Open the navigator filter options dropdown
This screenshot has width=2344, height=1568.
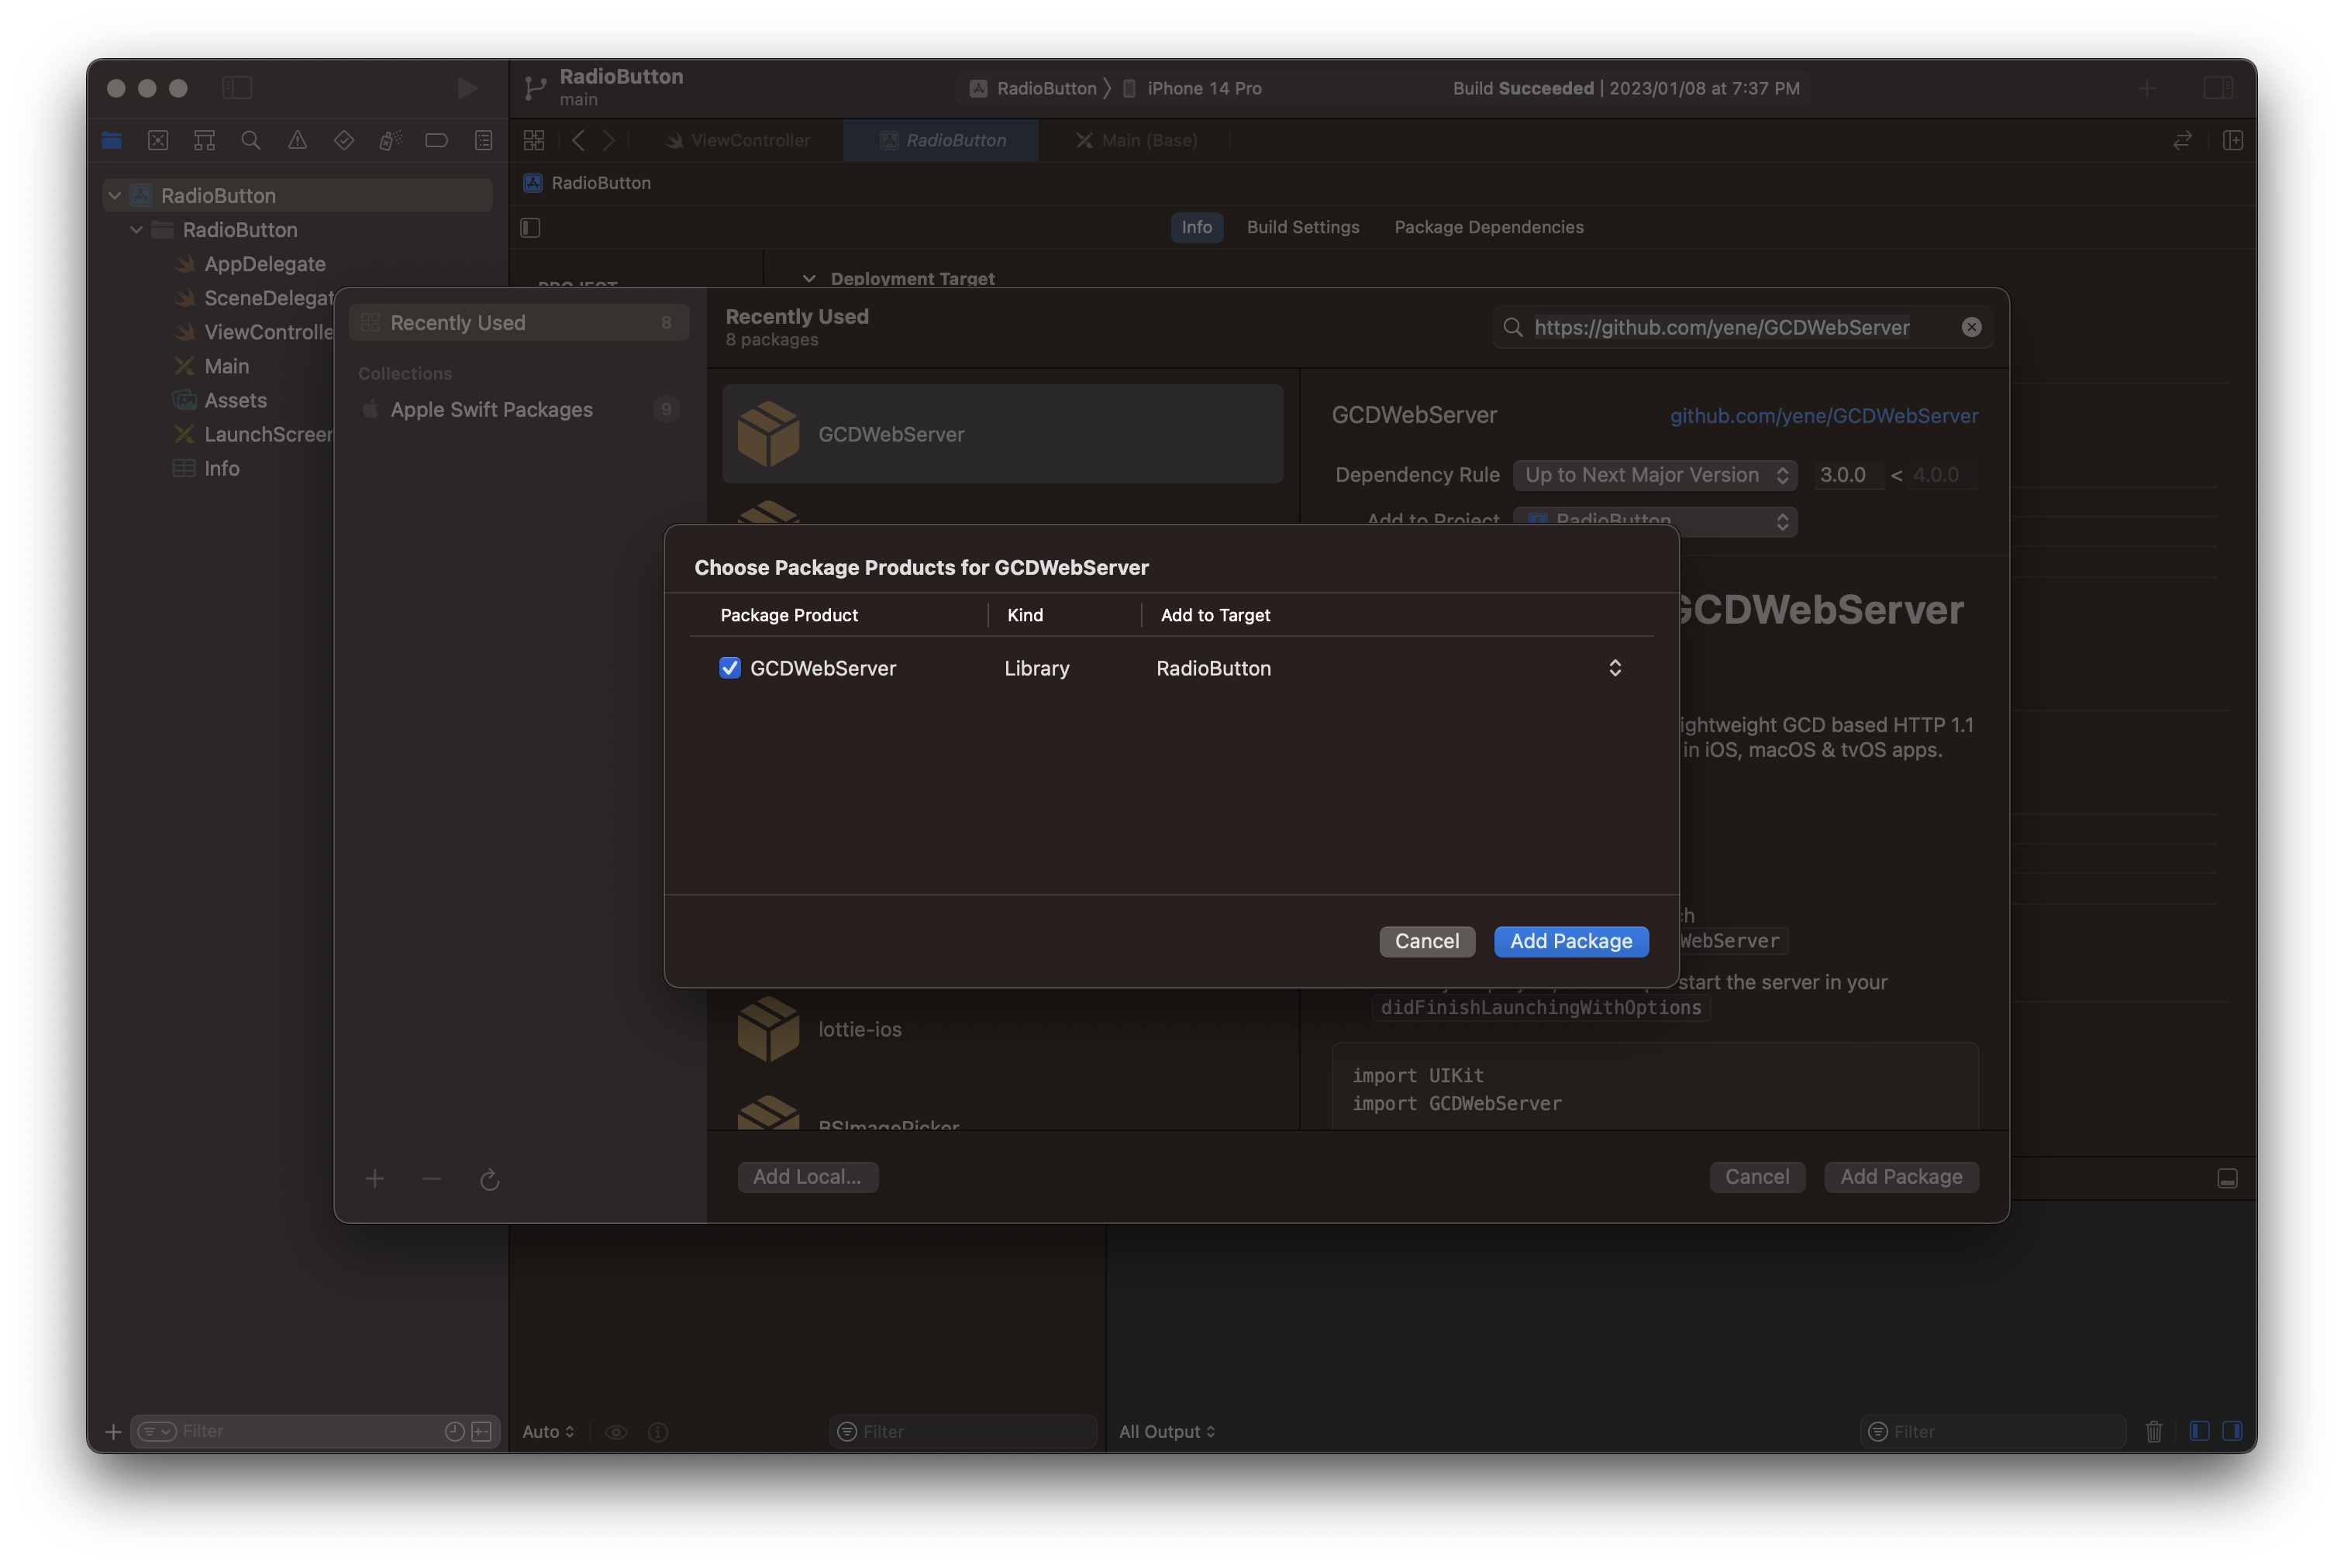(x=156, y=1431)
